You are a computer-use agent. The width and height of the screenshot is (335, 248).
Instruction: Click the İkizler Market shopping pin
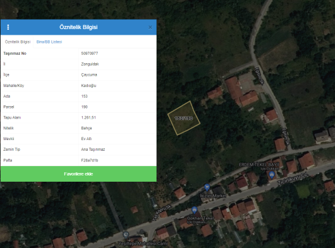click(207, 187)
